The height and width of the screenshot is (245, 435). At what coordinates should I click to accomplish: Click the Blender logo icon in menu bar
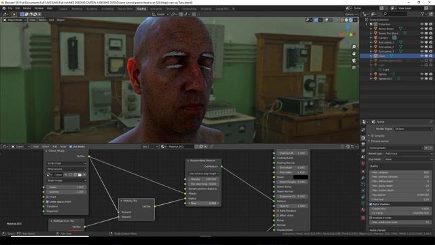4,8
